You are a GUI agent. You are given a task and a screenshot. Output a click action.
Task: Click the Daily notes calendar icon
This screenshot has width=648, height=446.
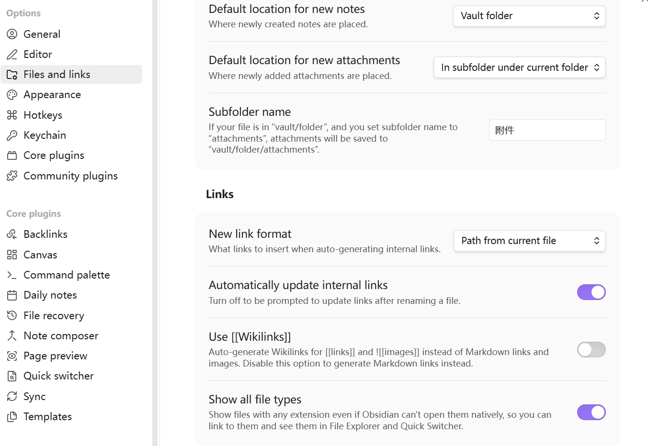[12, 295]
